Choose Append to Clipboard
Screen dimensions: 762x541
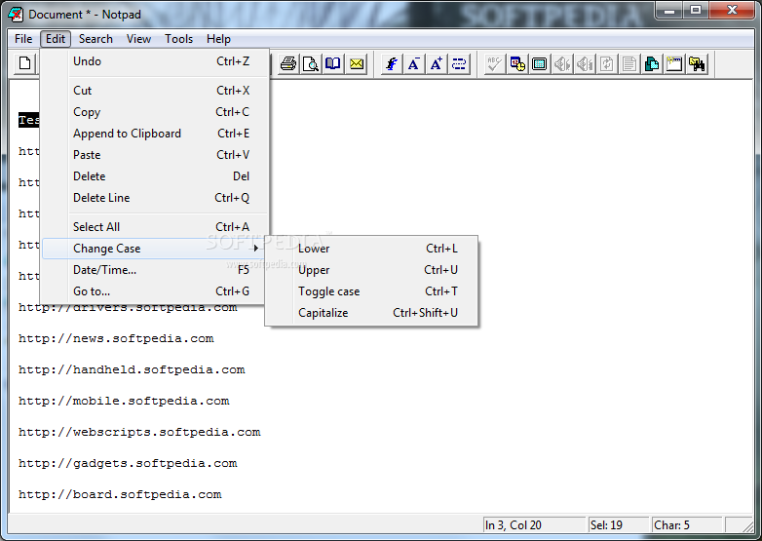pyautogui.click(x=155, y=134)
